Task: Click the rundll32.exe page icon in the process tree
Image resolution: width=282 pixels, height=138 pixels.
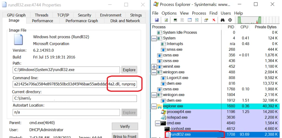Action: tap(168, 135)
